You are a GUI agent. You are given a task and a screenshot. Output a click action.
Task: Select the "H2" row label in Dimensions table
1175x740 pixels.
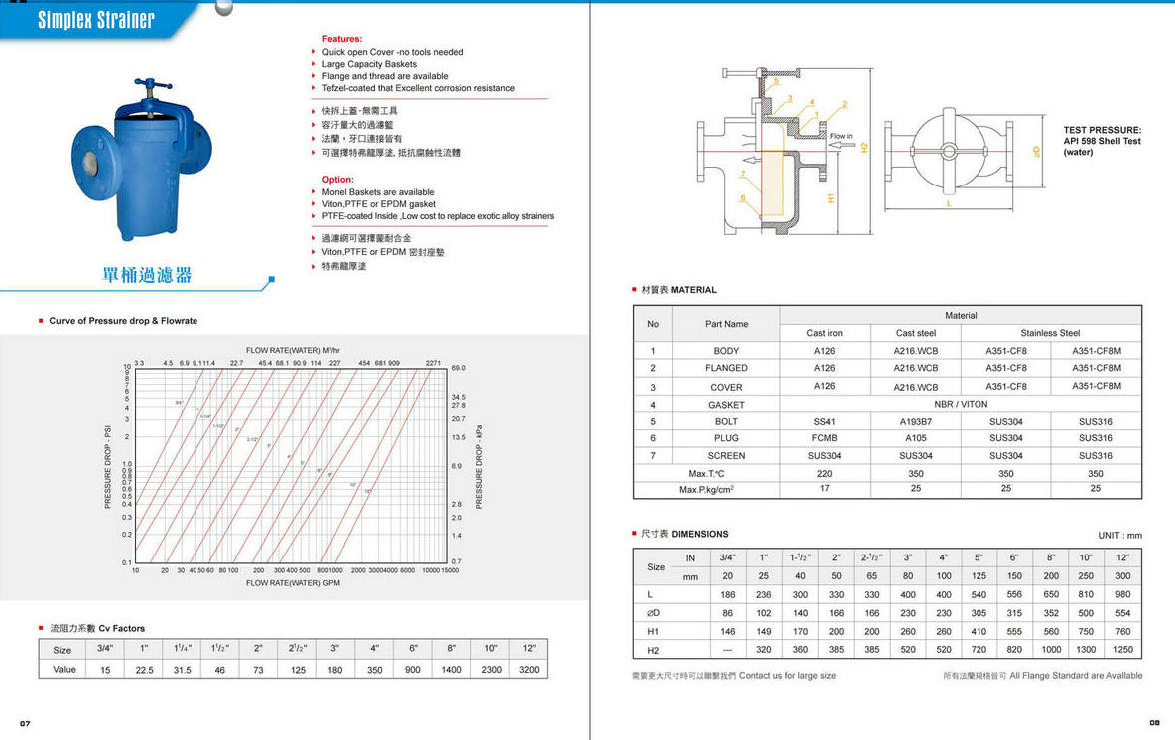pyautogui.click(x=653, y=651)
